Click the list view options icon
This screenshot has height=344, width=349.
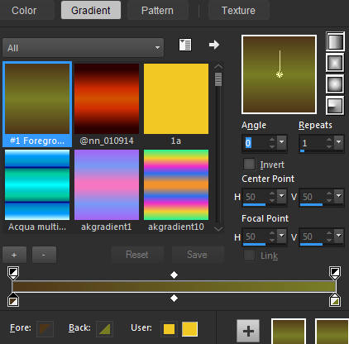185,45
